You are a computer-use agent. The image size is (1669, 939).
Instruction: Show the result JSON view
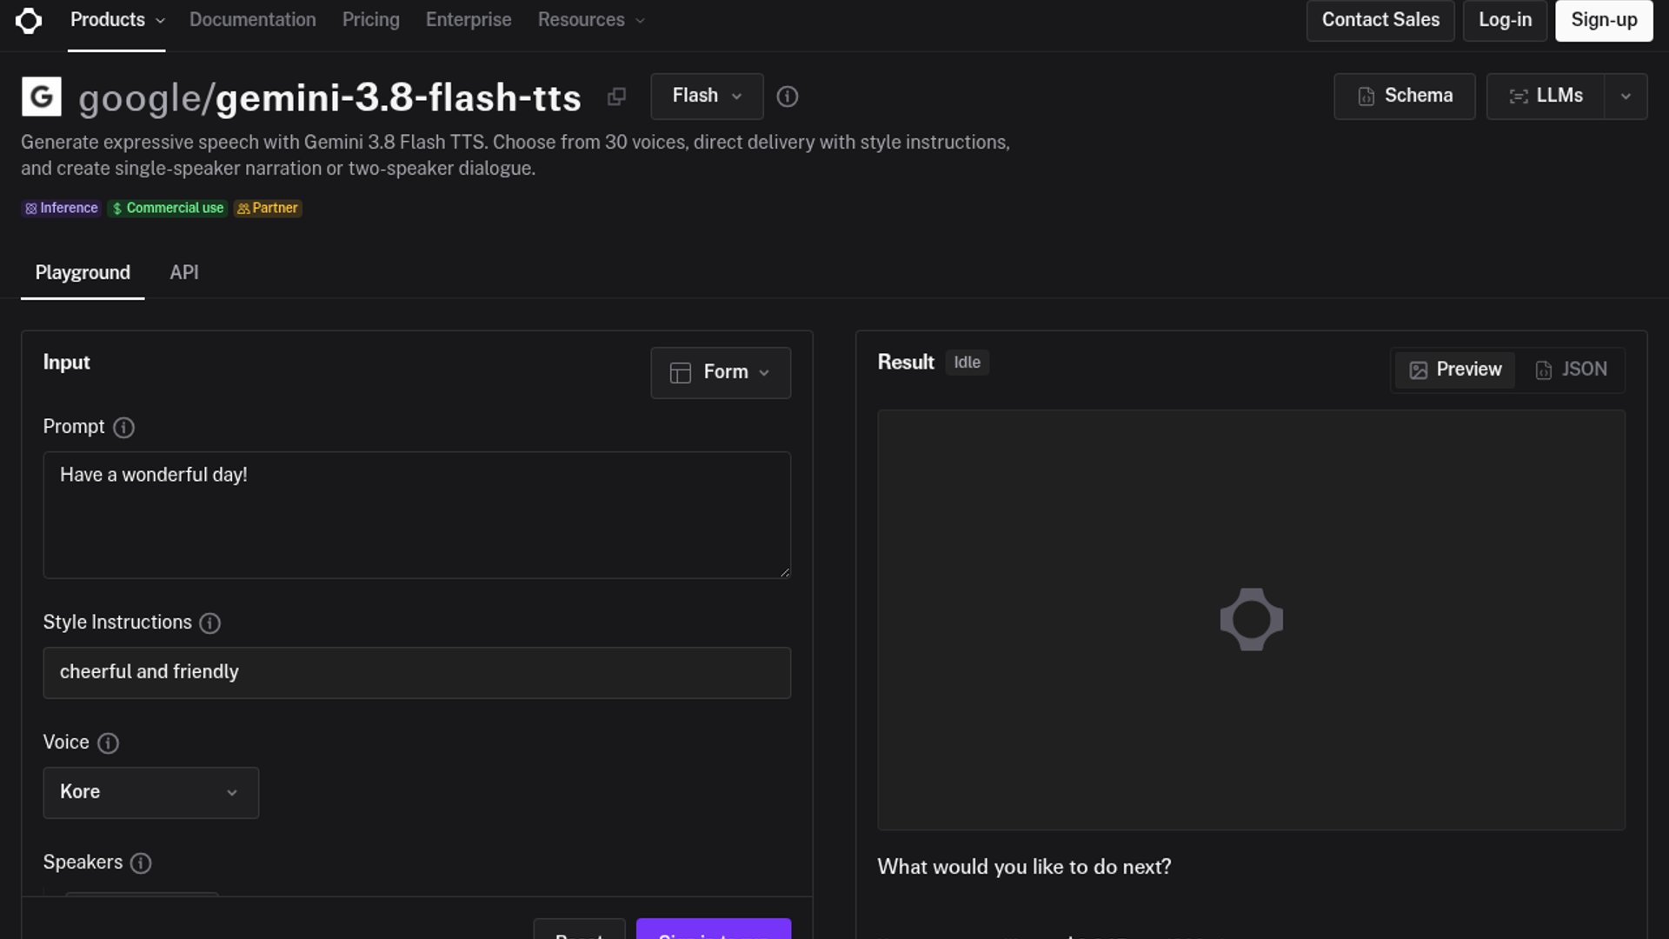click(1571, 370)
